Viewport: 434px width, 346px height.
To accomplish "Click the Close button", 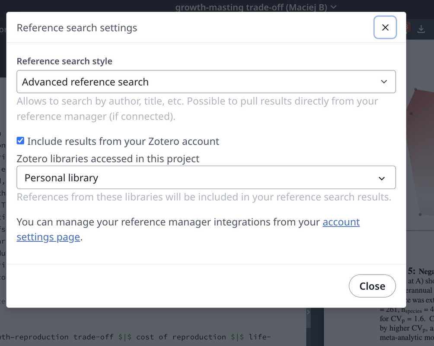I will pyautogui.click(x=372, y=286).
